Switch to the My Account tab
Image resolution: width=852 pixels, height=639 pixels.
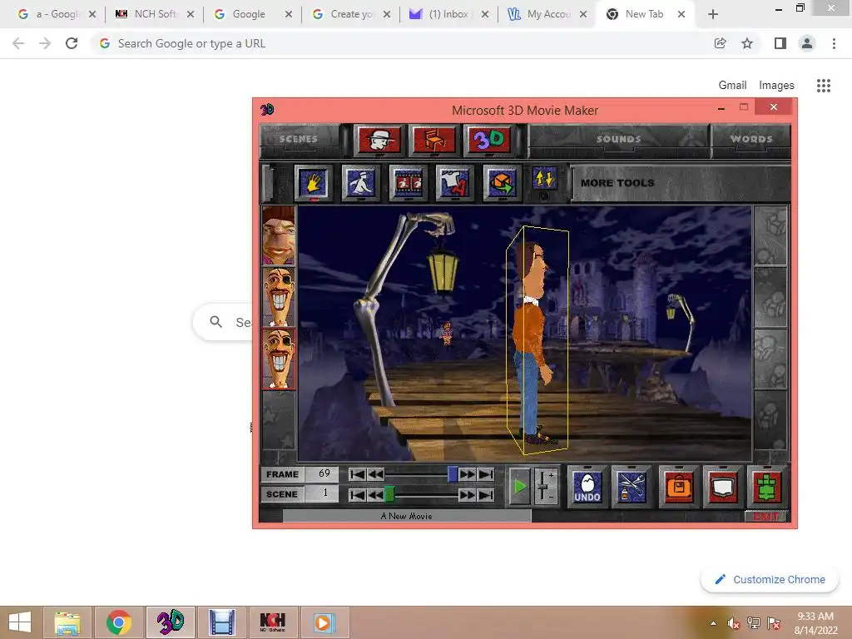pos(547,14)
